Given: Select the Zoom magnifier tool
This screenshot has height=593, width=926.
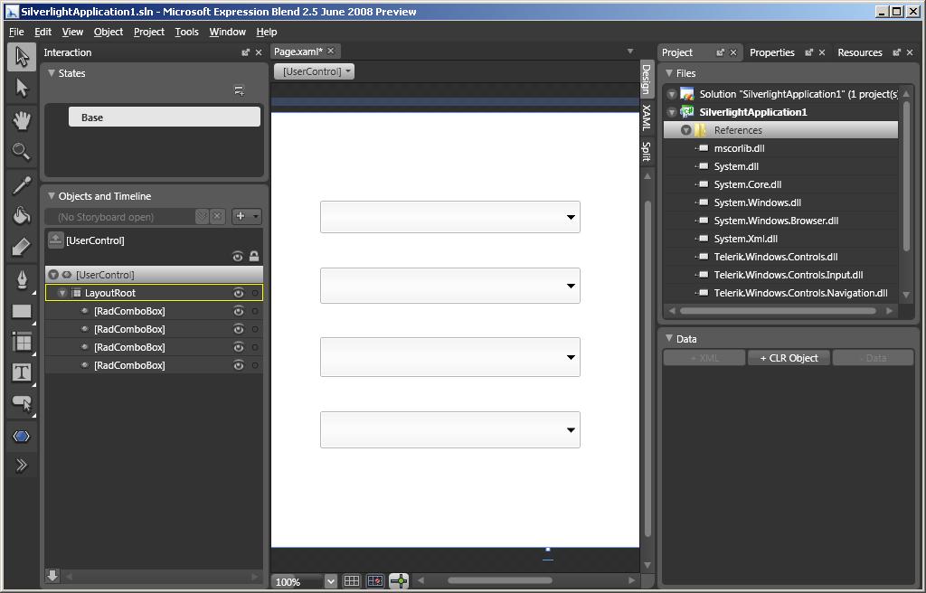Looking at the screenshot, I should tap(22, 152).
